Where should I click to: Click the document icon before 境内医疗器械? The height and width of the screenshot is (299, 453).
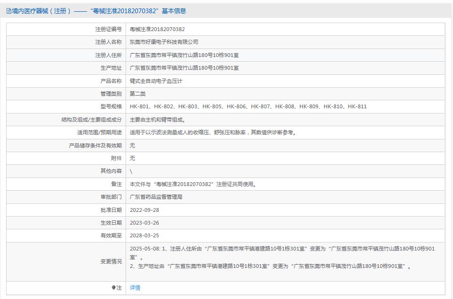[8, 11]
